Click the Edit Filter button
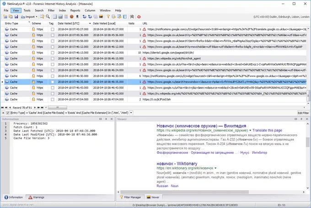Image resolution: width=311 pixels, height=208 pixels. coord(303,113)
